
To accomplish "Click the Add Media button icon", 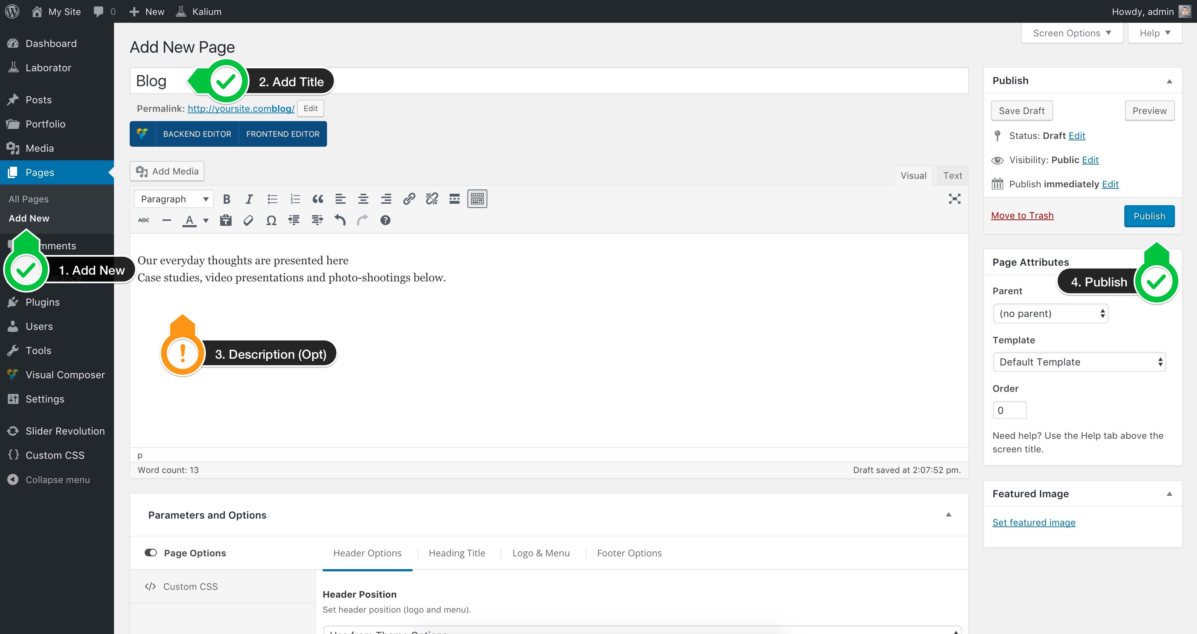I will pos(142,171).
